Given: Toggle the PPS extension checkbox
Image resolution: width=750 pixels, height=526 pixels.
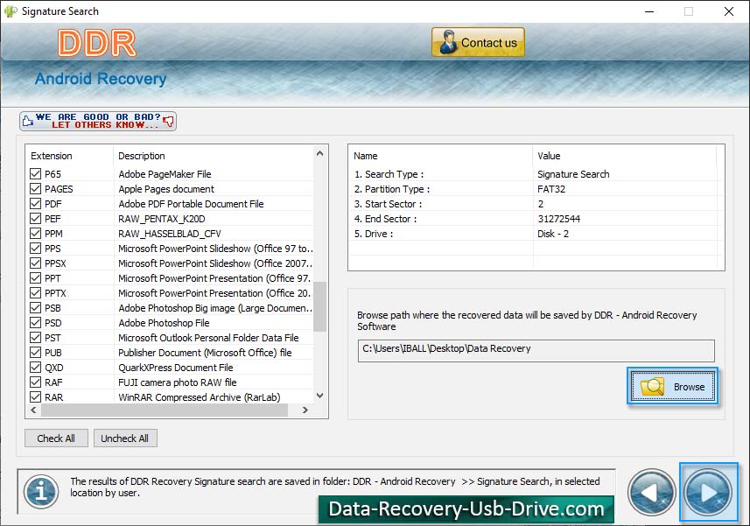Looking at the screenshot, I should [x=35, y=248].
